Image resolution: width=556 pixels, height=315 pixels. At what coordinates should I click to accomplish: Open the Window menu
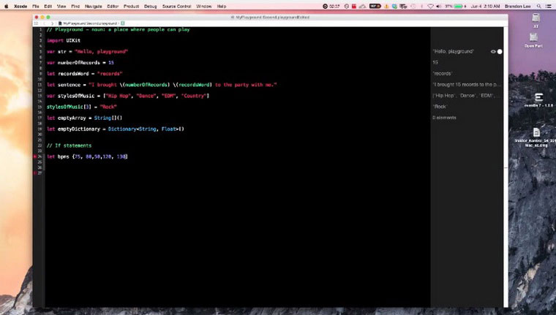click(204, 7)
